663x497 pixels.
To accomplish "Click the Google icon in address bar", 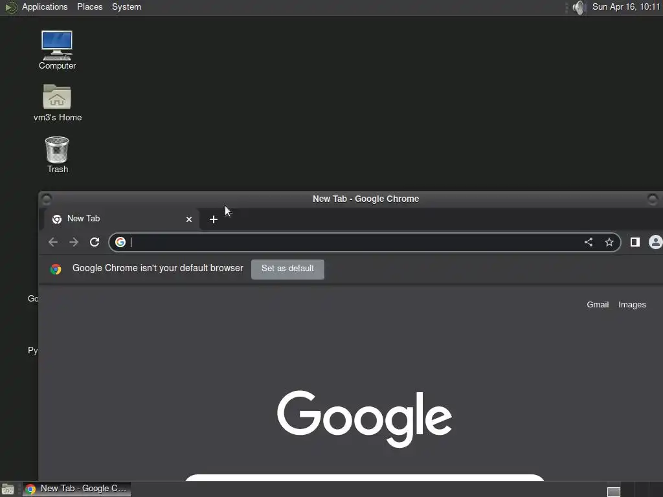I will click(x=120, y=242).
